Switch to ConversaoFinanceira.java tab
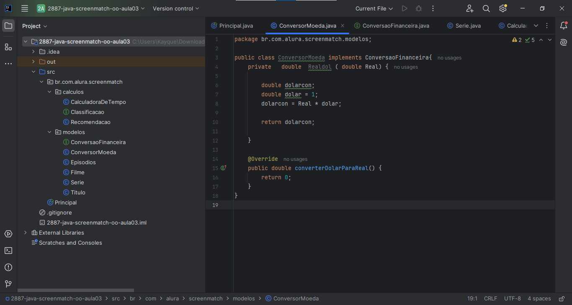Screen dimensions: 572x305 click(392, 26)
